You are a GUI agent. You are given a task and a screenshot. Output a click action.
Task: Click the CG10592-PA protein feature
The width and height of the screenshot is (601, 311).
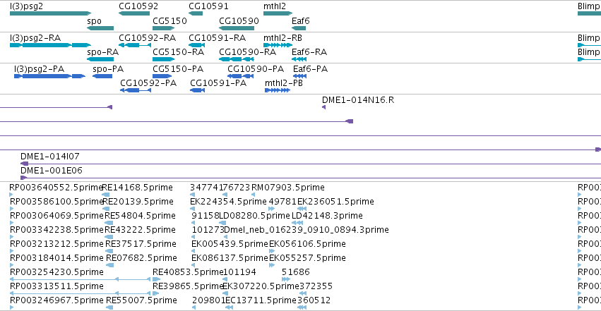136,90
